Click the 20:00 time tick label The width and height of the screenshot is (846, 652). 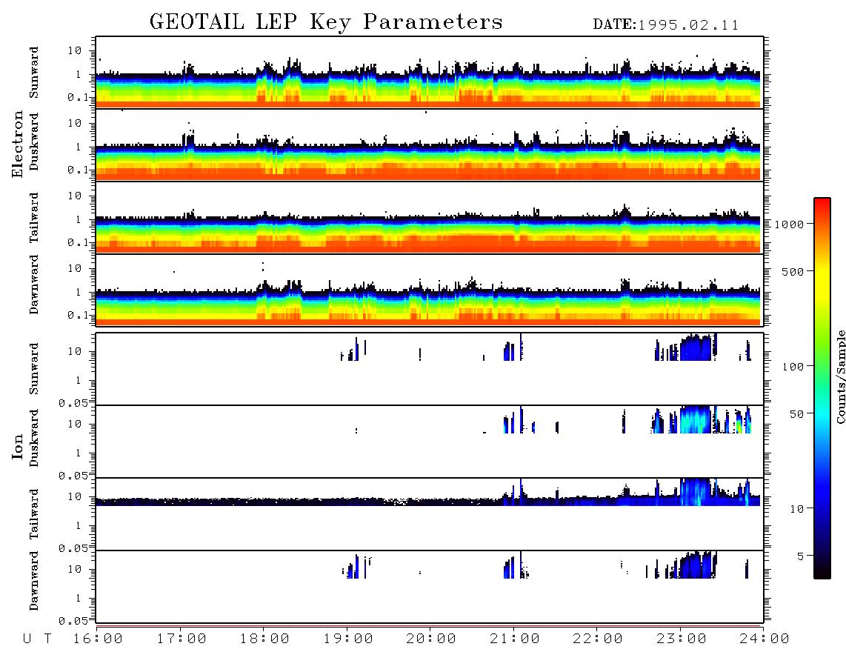(x=432, y=639)
